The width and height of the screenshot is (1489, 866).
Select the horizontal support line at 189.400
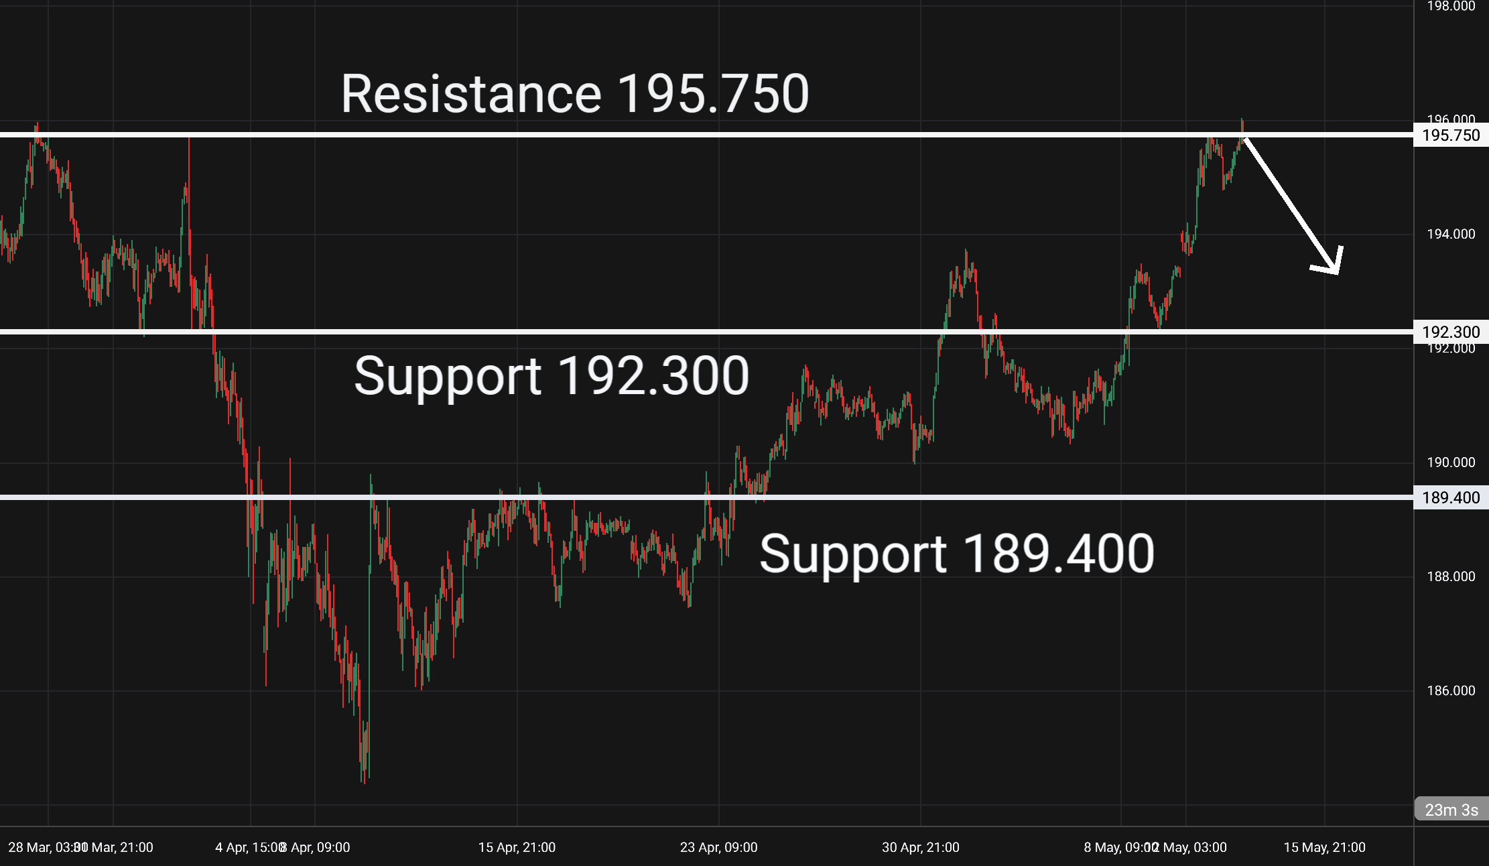click(x=706, y=497)
